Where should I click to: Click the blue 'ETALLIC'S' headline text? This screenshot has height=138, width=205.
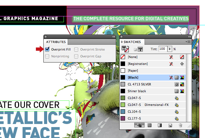point(36,118)
